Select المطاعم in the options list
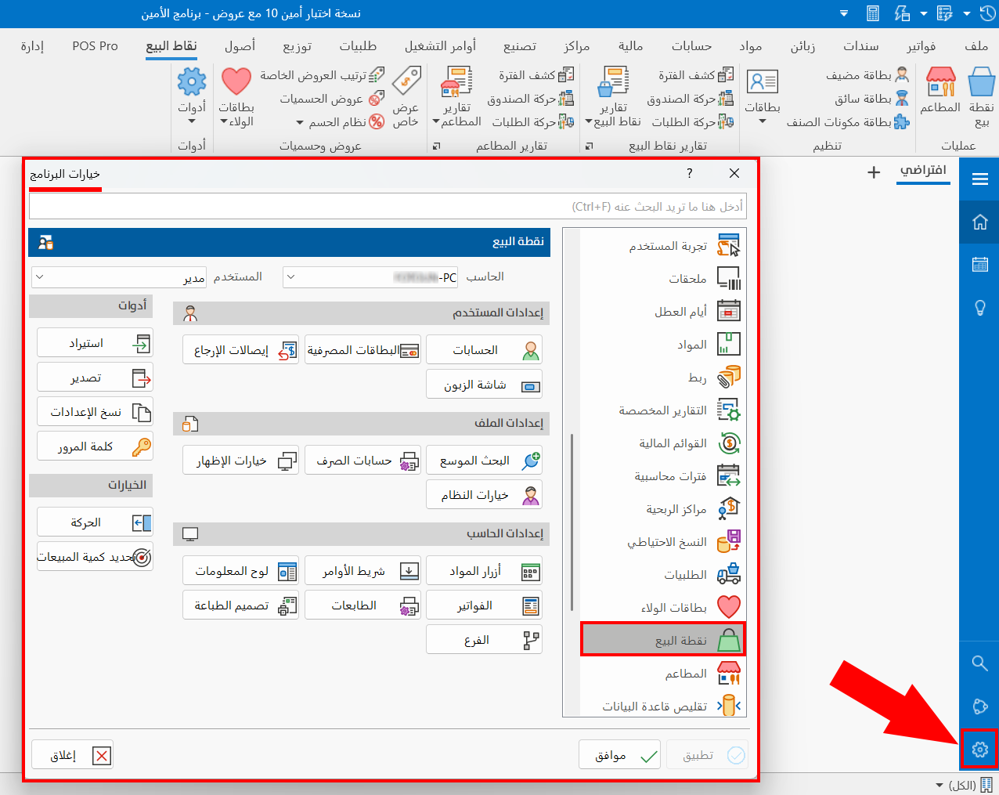 coord(662,674)
